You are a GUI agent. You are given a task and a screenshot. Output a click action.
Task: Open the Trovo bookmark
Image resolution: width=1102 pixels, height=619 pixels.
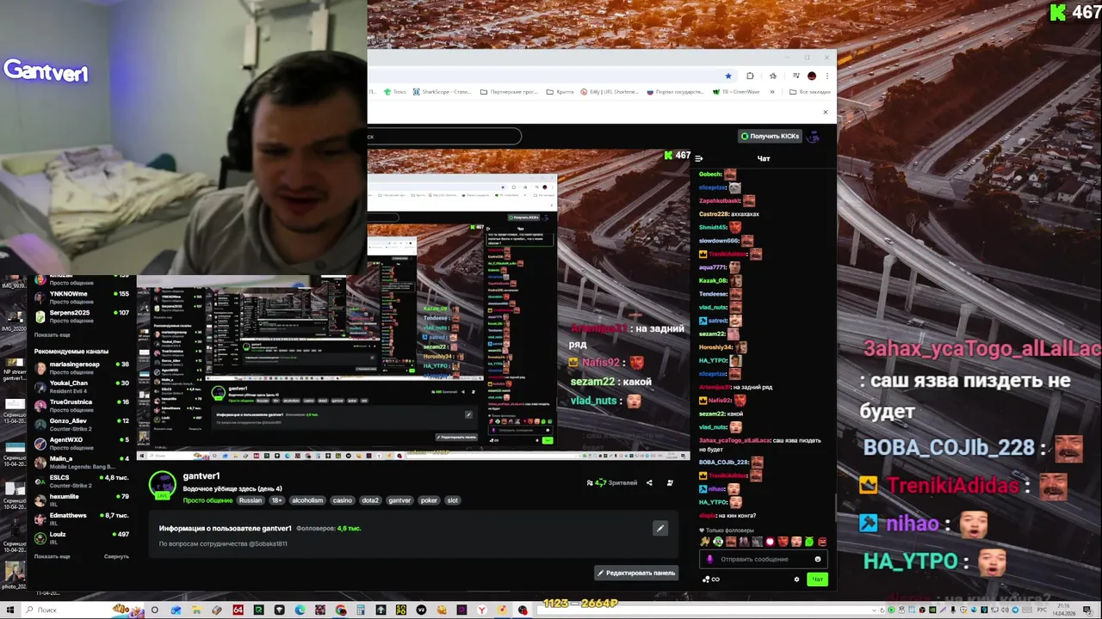click(x=394, y=91)
